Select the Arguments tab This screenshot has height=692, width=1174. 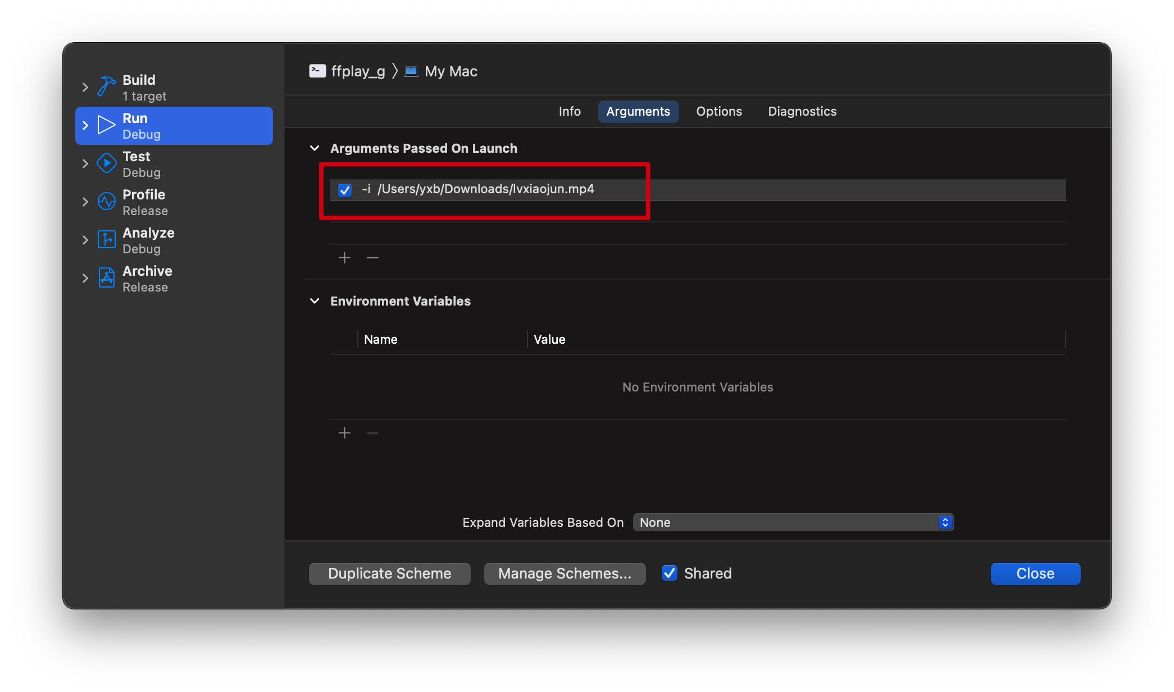coord(638,111)
